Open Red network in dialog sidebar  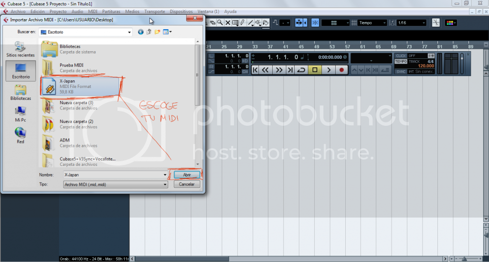pos(21,135)
